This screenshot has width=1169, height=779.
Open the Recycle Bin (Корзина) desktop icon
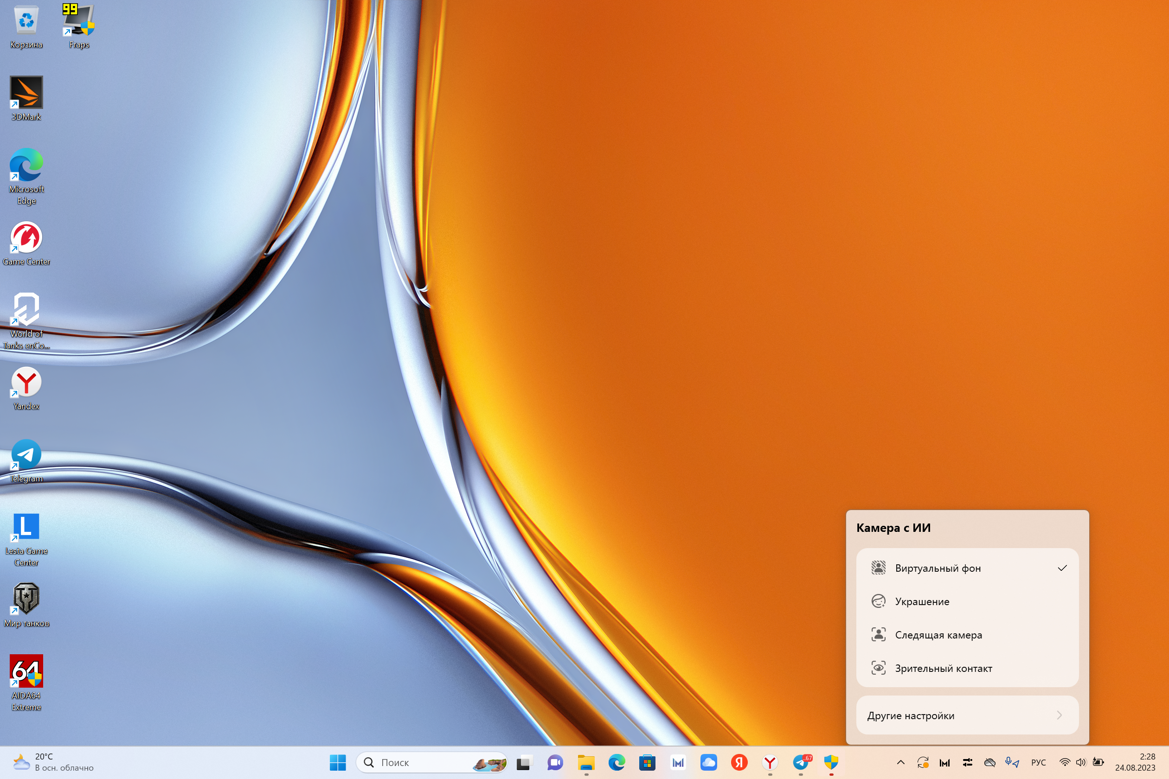26,27
